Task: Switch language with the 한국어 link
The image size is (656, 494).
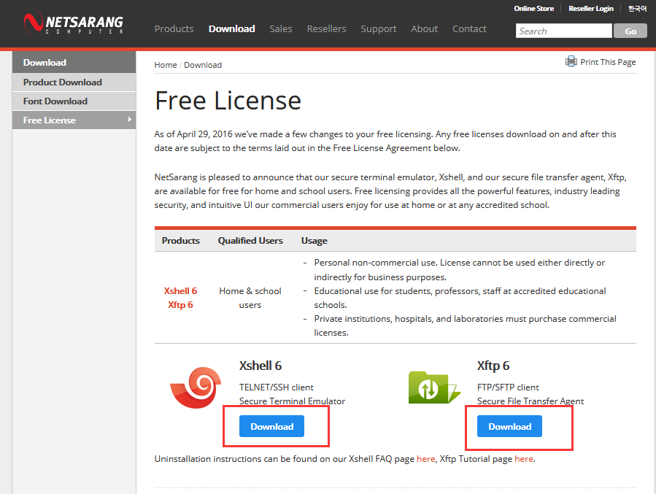Action: pyautogui.click(x=637, y=8)
